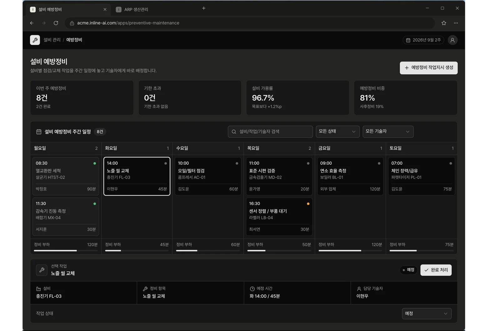488x331 pixels.
Task: Select the 16:30 센서 정렬 / 부품 대기 card
Action: tap(279, 216)
